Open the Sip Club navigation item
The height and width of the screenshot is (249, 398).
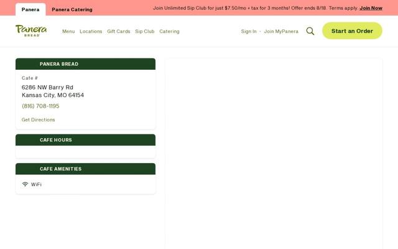point(145,31)
